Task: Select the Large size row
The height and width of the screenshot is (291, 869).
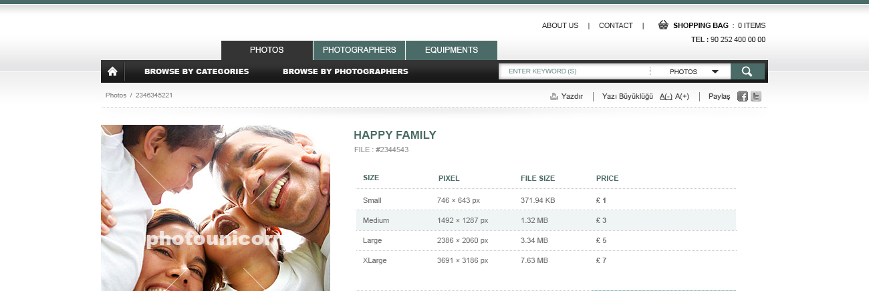Action: point(545,240)
